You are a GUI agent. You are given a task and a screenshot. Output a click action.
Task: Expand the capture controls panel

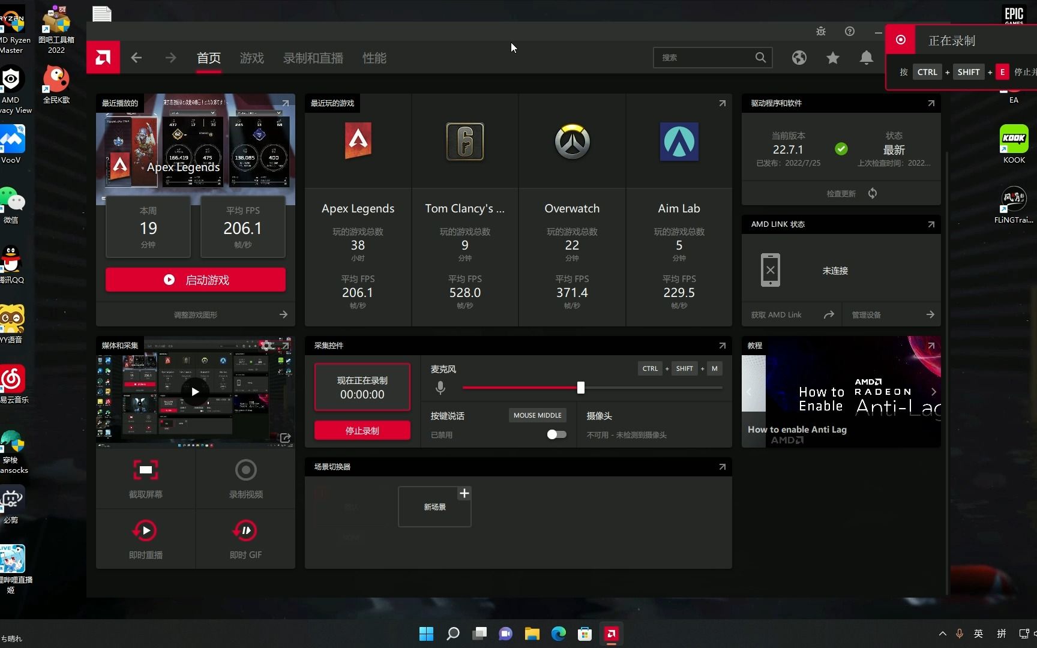(x=722, y=346)
